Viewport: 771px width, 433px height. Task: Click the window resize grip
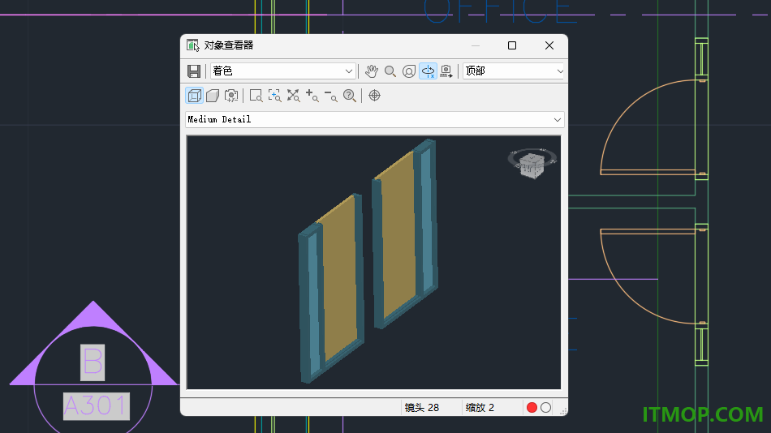click(x=563, y=411)
